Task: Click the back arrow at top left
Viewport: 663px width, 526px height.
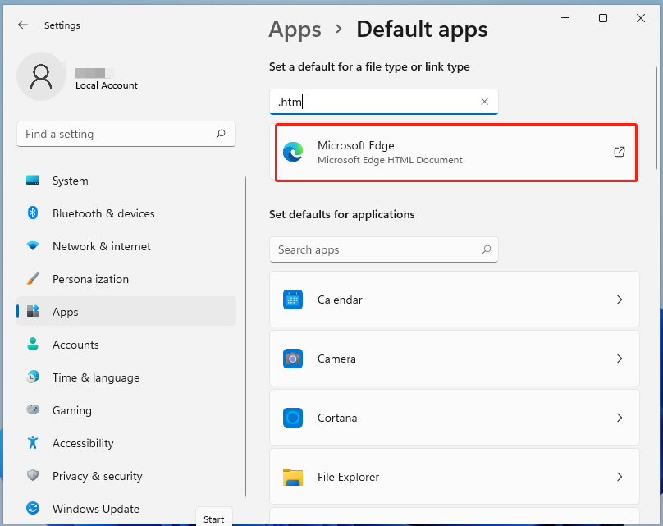Action: (x=23, y=25)
